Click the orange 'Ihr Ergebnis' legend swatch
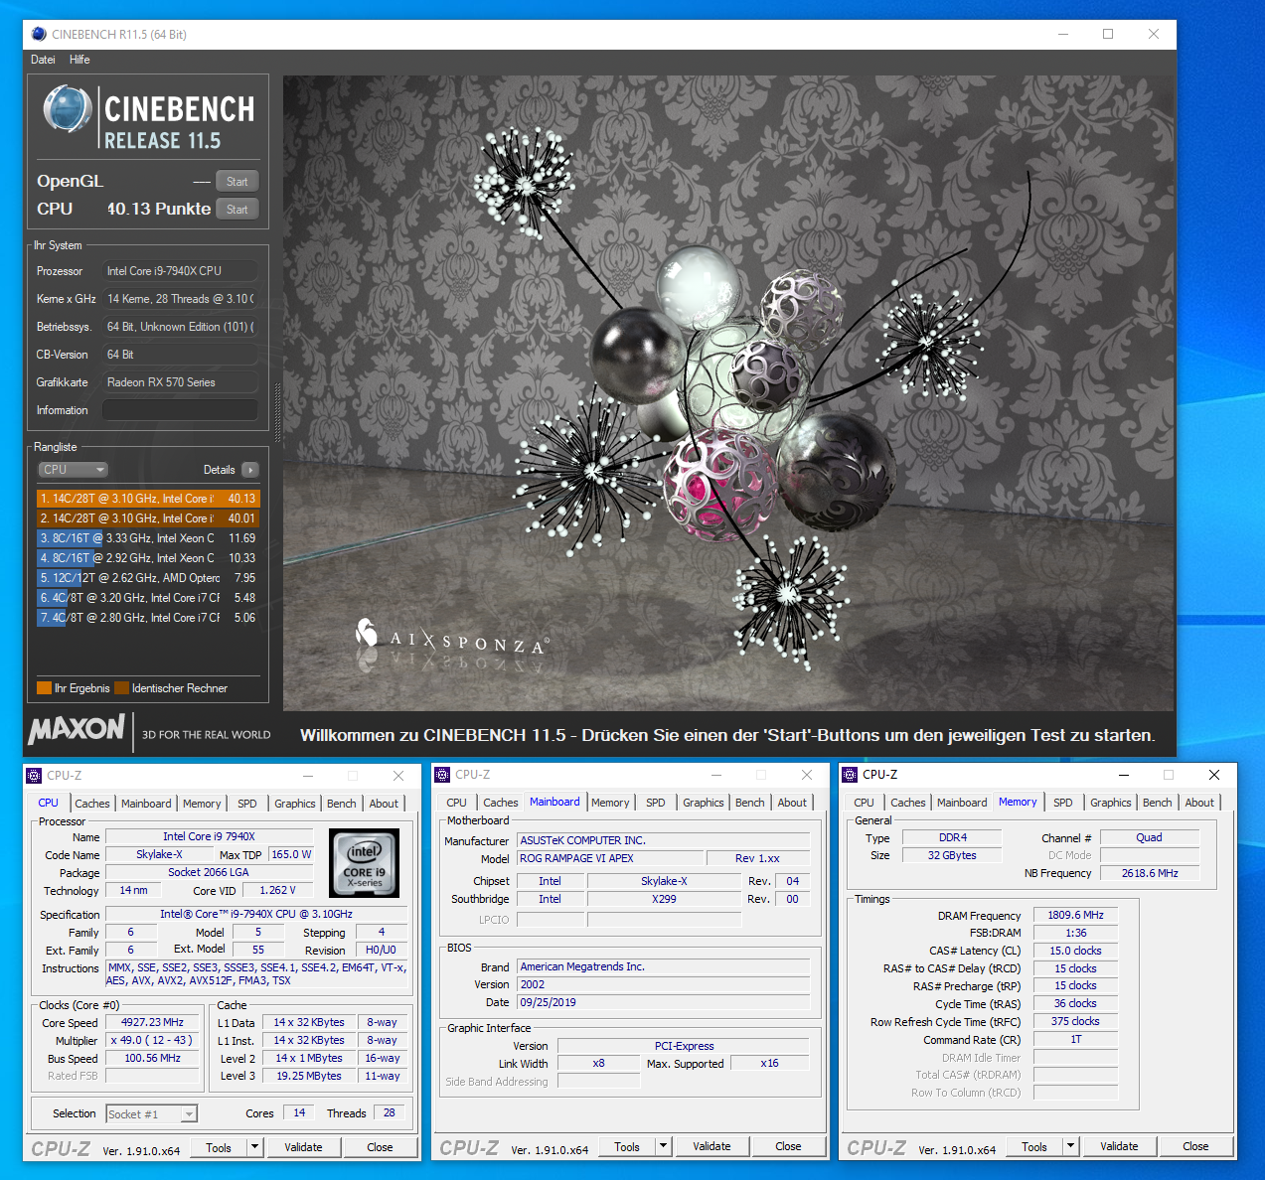This screenshot has width=1265, height=1180. pos(44,688)
